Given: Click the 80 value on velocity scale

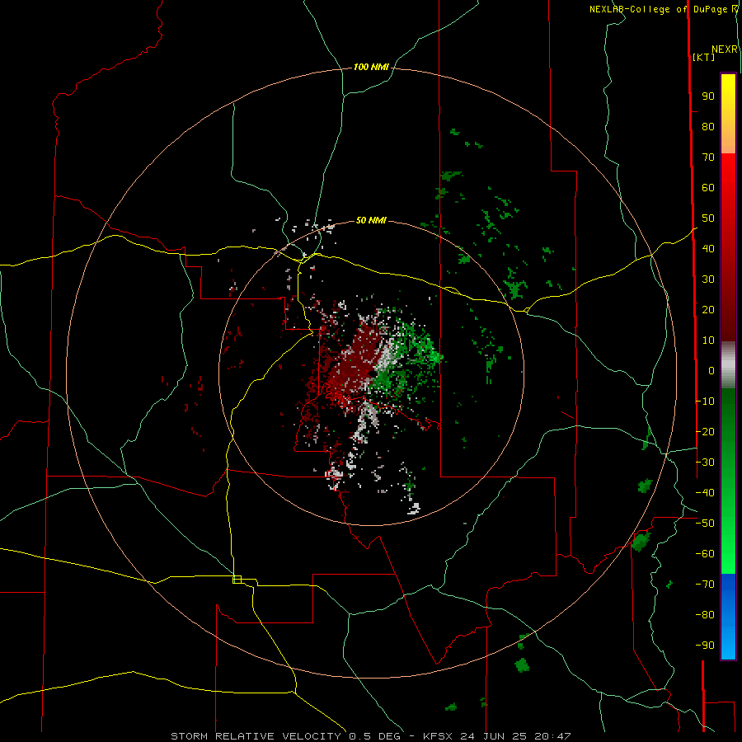Looking at the screenshot, I should click(708, 127).
